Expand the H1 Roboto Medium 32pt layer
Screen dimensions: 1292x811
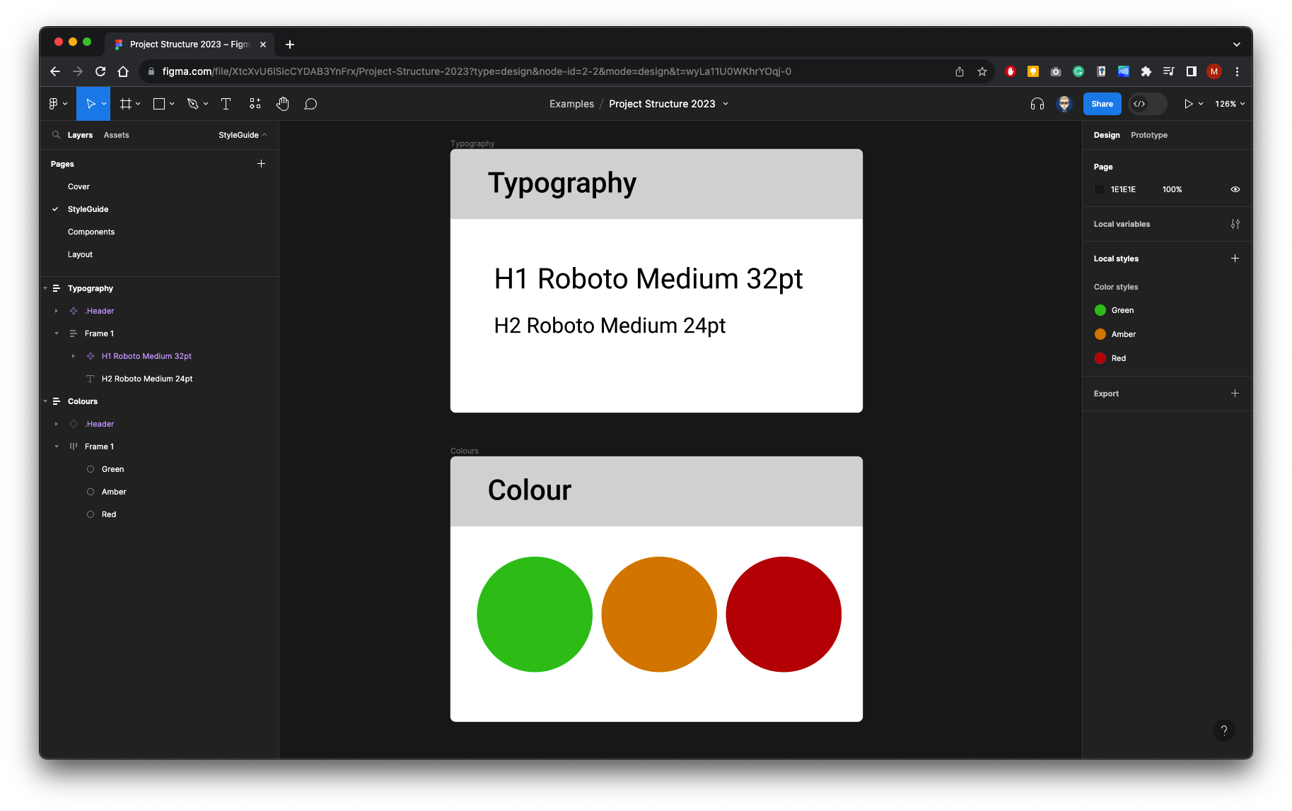point(74,356)
